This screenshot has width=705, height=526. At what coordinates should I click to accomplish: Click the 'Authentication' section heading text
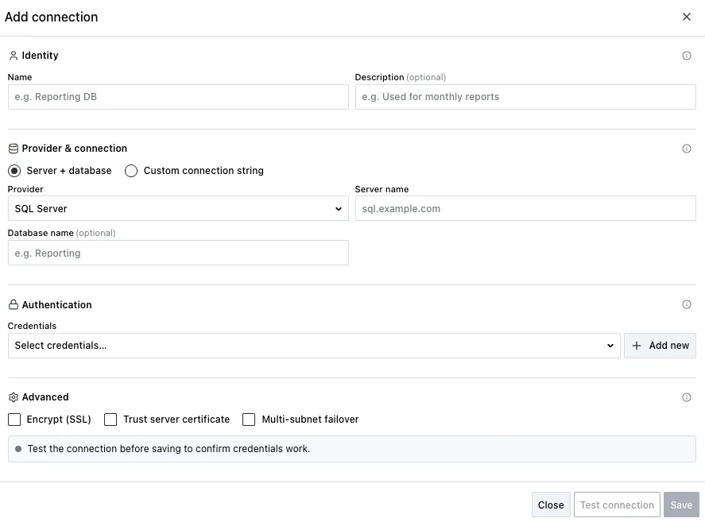coord(56,304)
